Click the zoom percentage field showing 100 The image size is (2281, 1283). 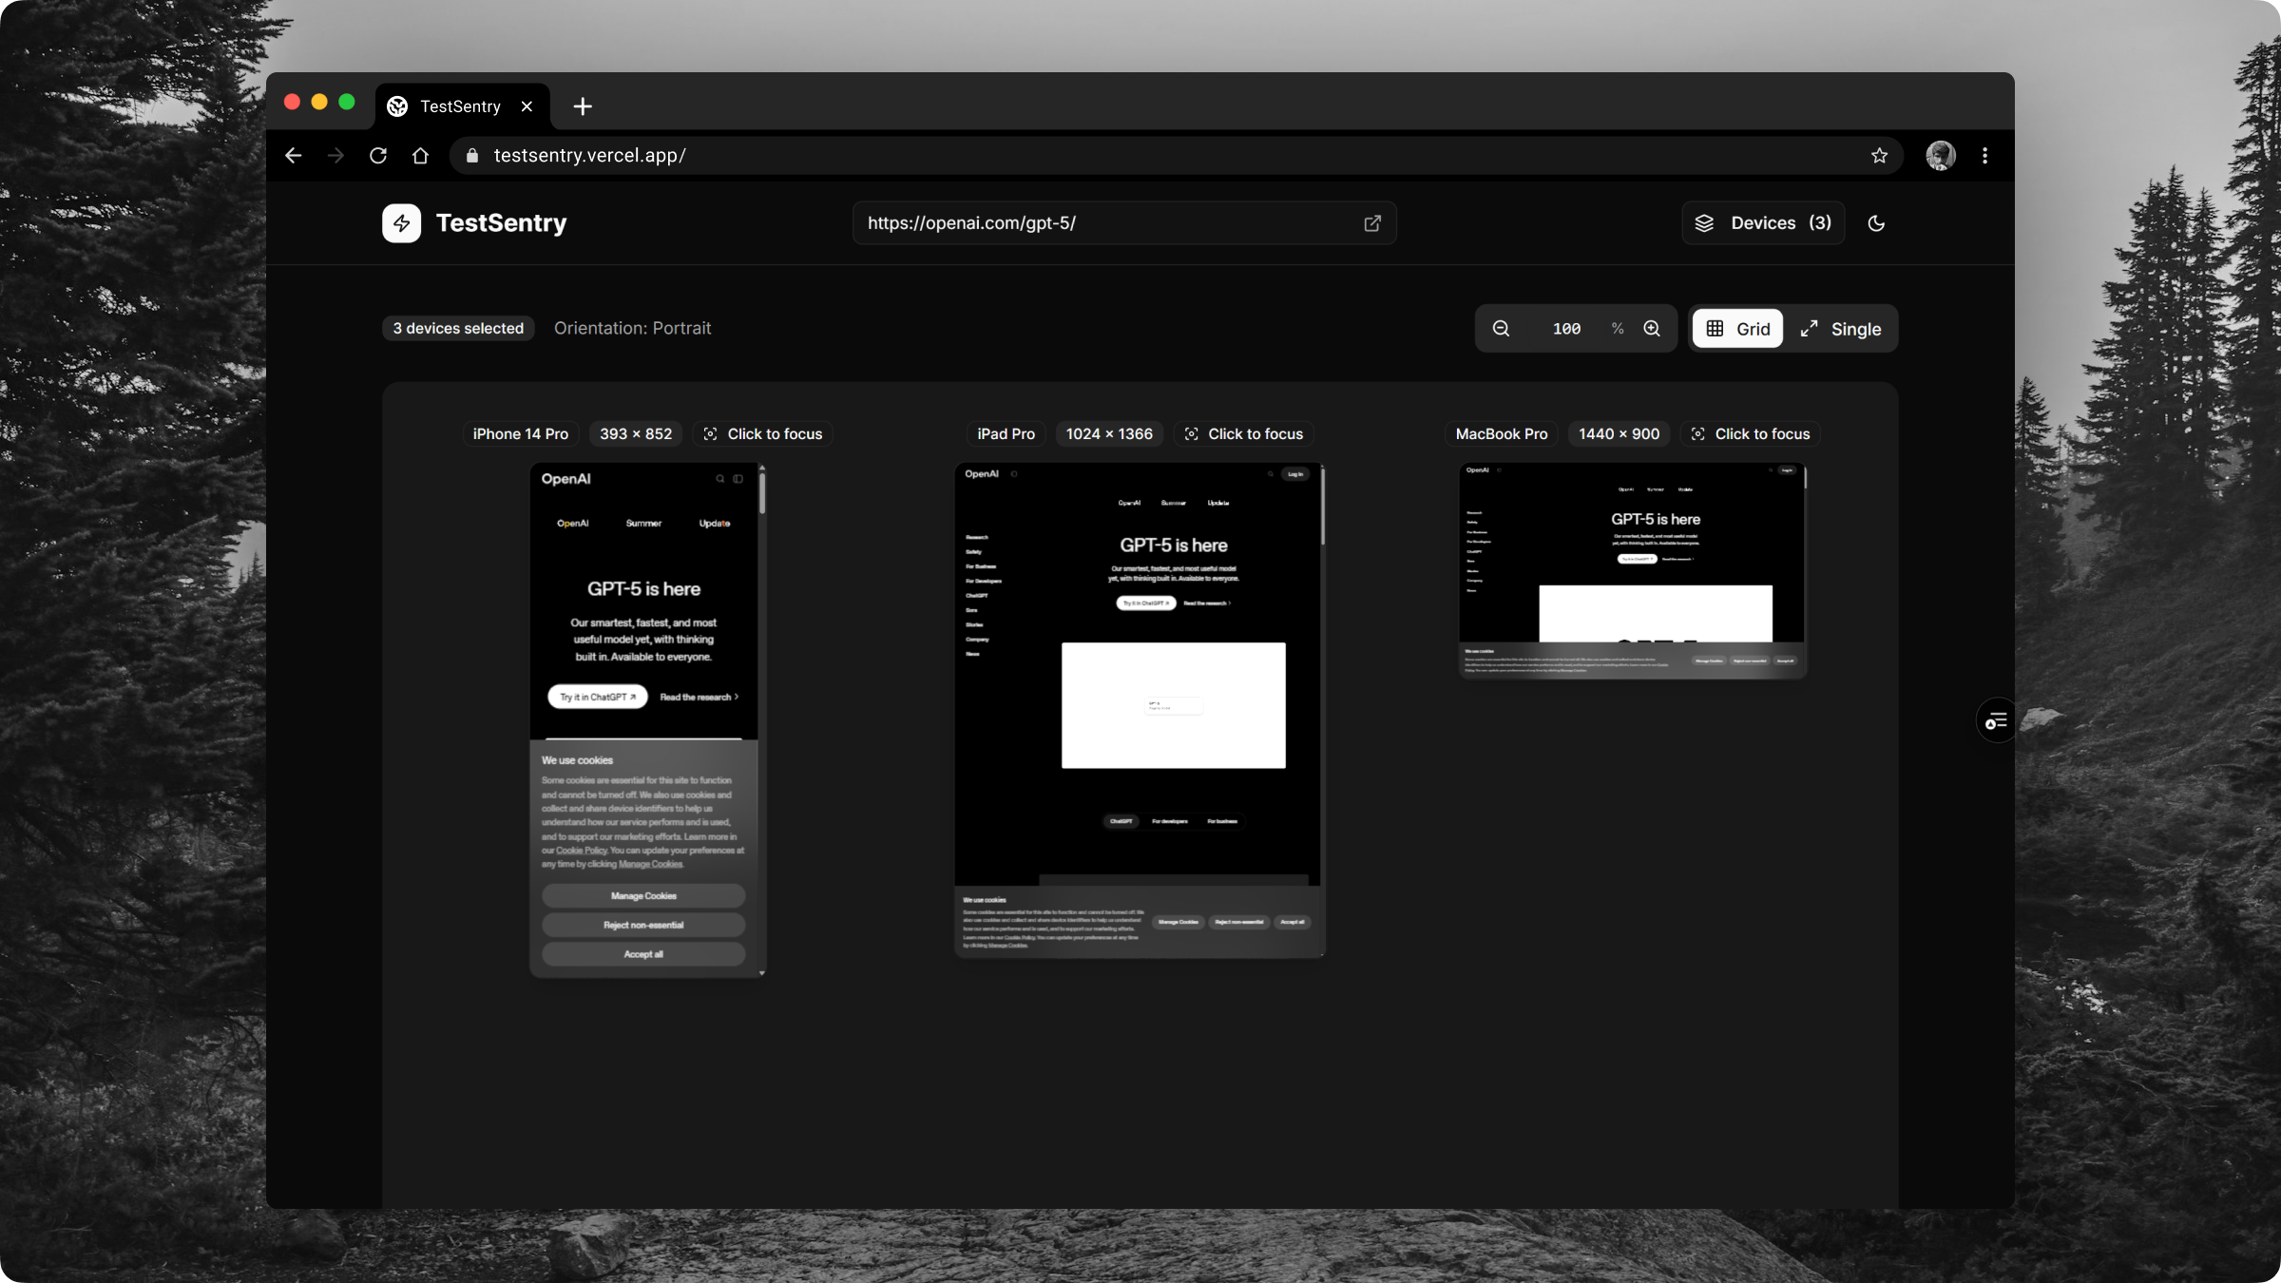(x=1566, y=329)
